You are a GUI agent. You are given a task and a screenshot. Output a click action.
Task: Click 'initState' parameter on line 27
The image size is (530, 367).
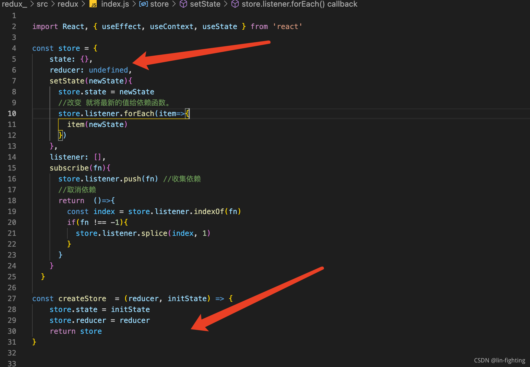tap(187, 299)
